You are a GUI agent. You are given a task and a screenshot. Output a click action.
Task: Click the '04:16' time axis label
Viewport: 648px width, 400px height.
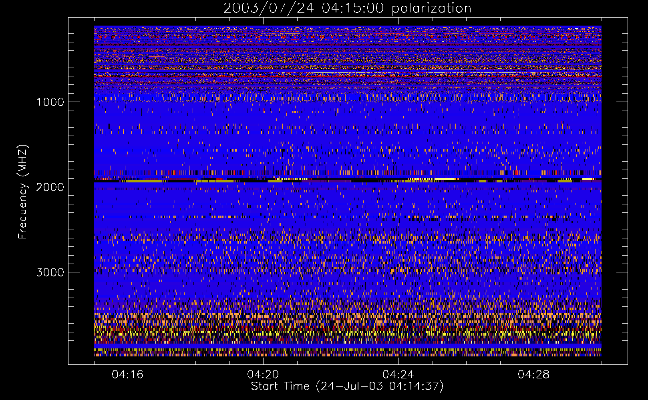(127, 375)
